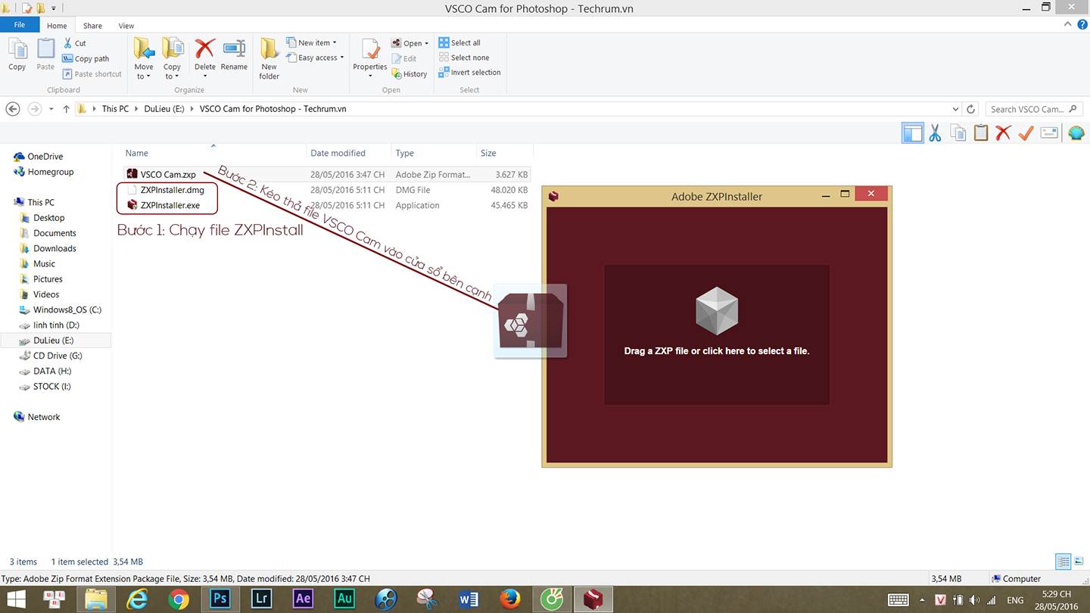The width and height of the screenshot is (1090, 613).
Task: Open Homegroup in the navigation pane
Action: click(51, 172)
